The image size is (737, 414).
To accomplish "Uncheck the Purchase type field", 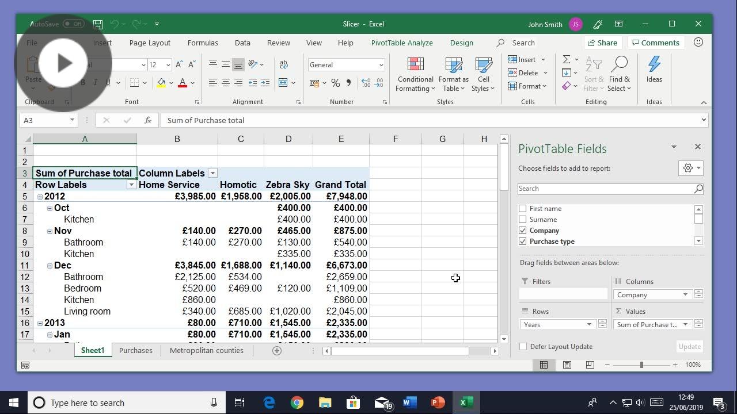I will click(x=523, y=241).
